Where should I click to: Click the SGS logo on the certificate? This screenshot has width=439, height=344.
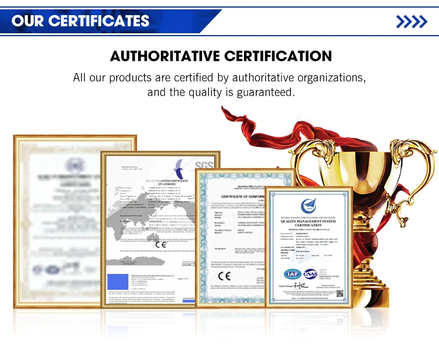click(204, 165)
